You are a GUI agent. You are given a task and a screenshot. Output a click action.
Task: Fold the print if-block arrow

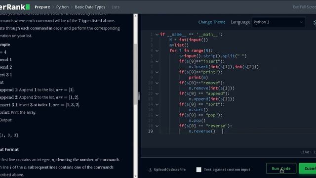point(157,72)
